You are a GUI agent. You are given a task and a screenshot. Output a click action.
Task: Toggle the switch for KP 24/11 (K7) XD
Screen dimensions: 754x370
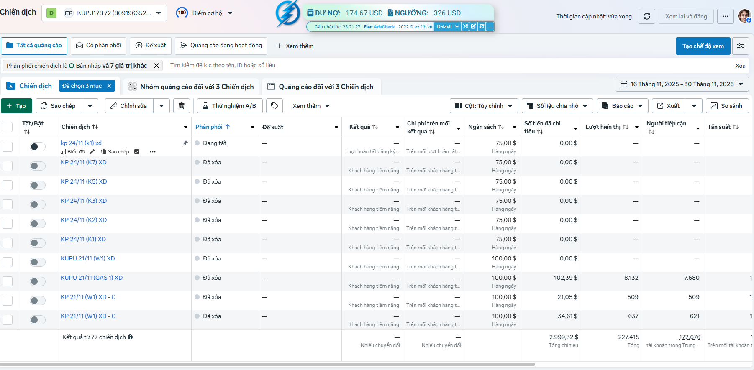tap(38, 166)
